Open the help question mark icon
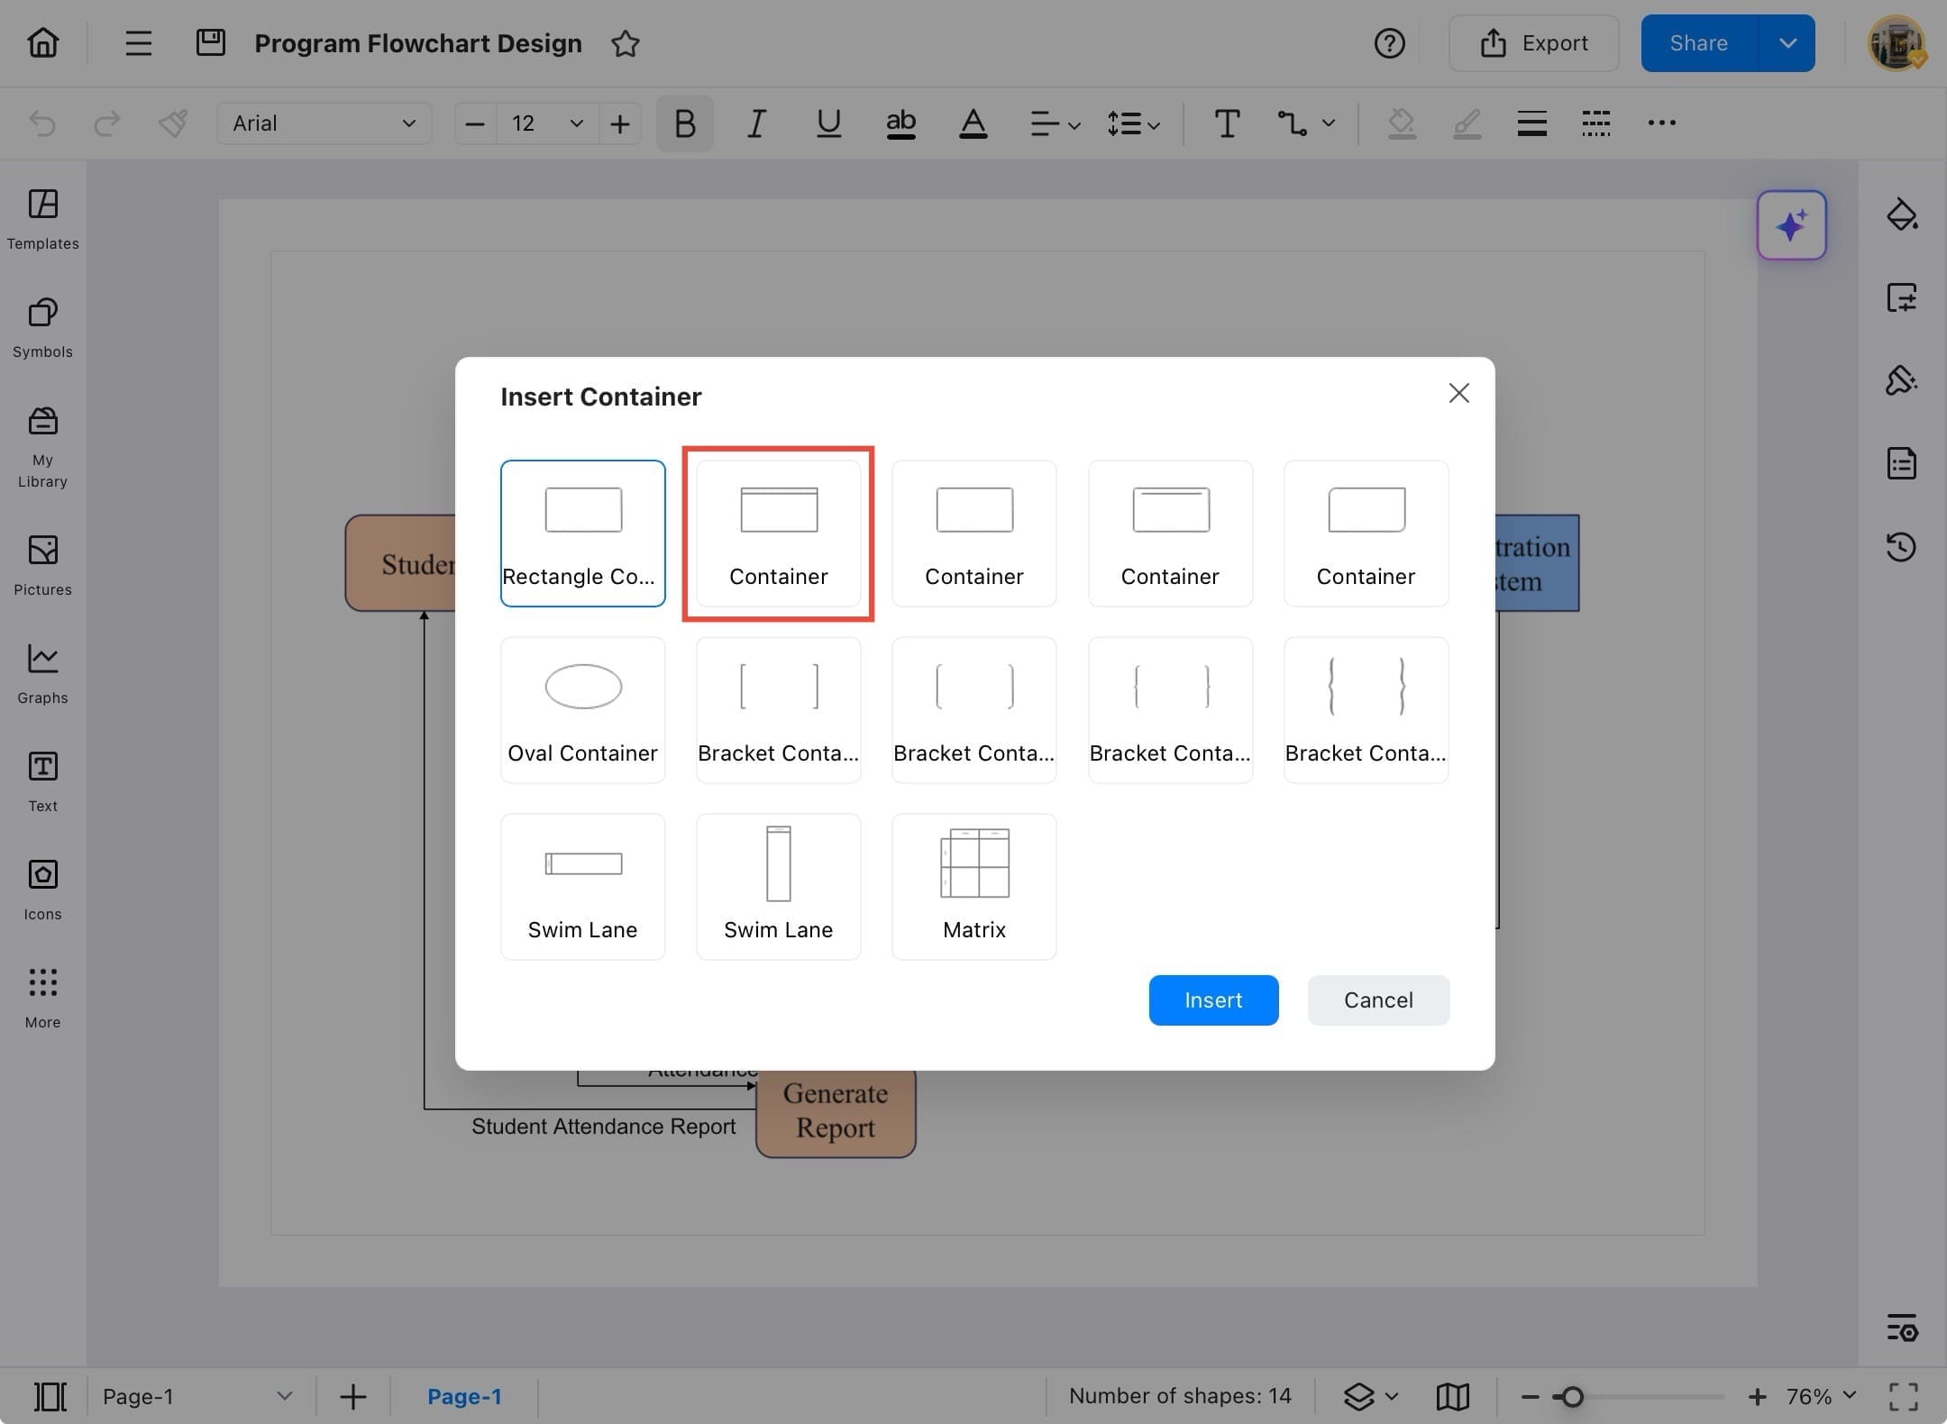The height and width of the screenshot is (1424, 1947). click(1389, 43)
